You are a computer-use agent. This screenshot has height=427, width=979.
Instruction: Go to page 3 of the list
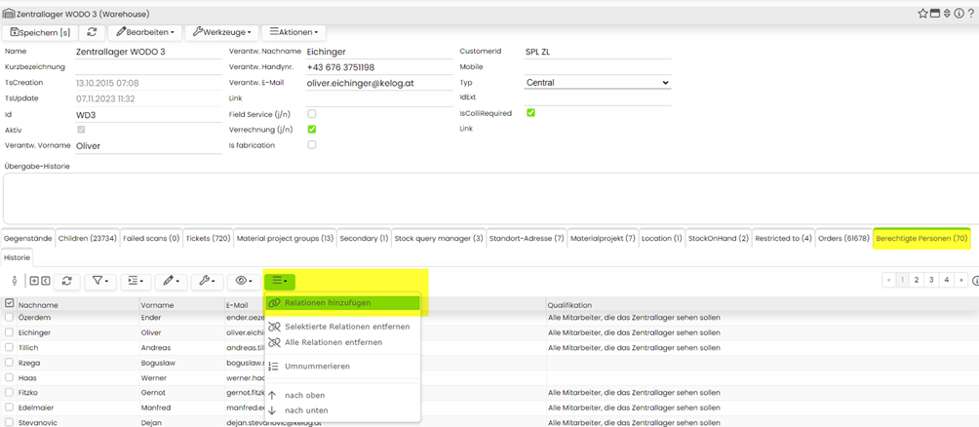coord(931,281)
